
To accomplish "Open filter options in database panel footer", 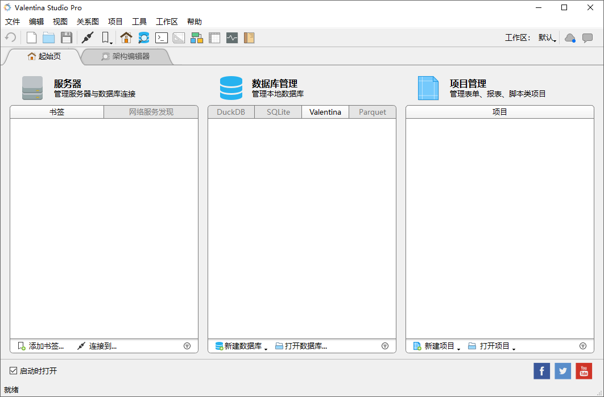I will (385, 346).
